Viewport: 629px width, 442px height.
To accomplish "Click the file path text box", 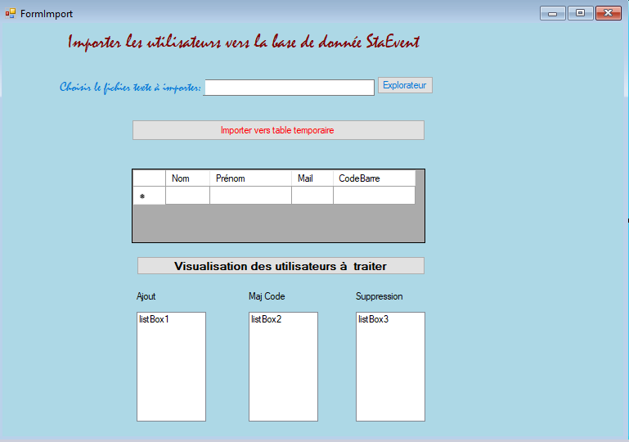I will coord(289,88).
